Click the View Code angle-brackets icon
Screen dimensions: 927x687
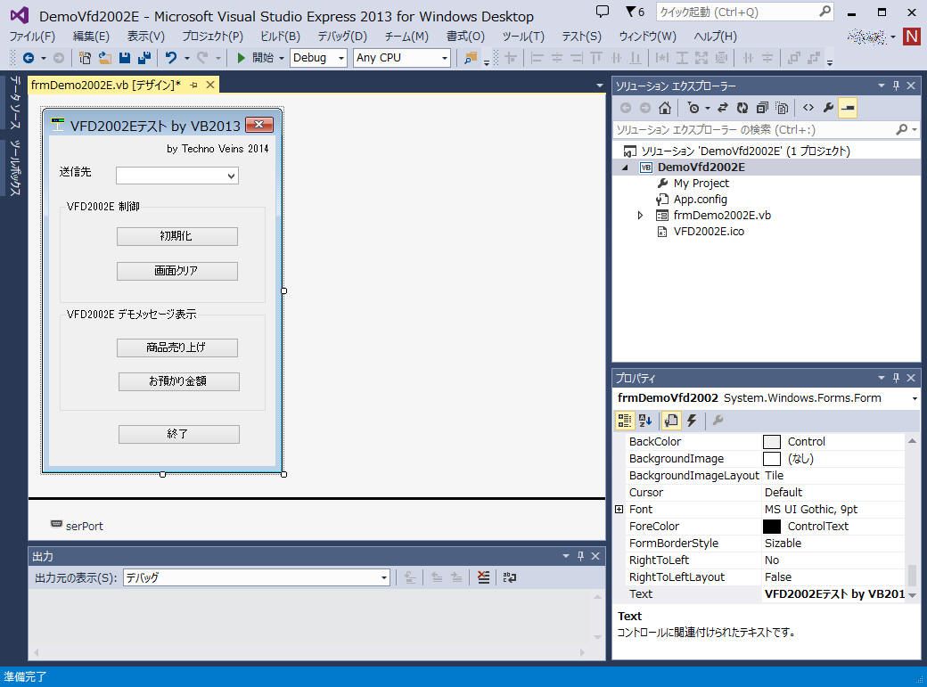[808, 108]
